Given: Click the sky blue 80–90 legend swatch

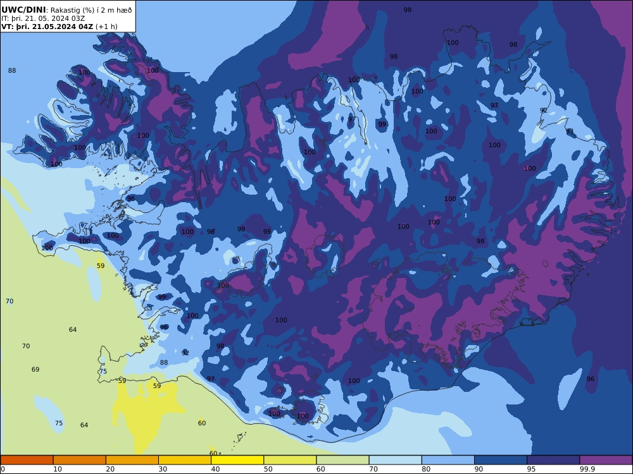Looking at the screenshot, I should 448,460.
